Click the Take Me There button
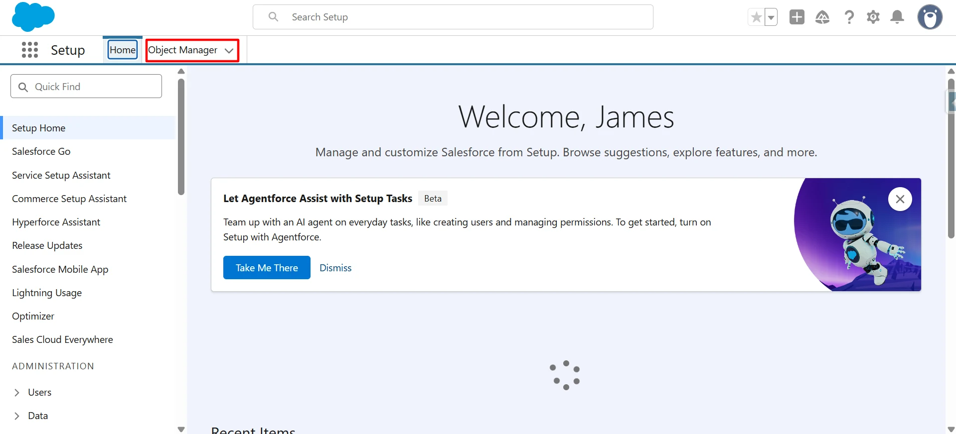The width and height of the screenshot is (956, 434). 267,268
